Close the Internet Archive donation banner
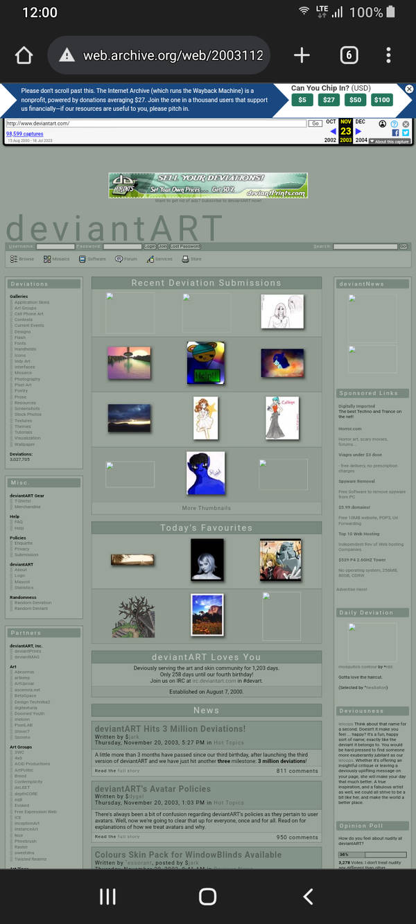416x924 pixels. click(x=409, y=89)
